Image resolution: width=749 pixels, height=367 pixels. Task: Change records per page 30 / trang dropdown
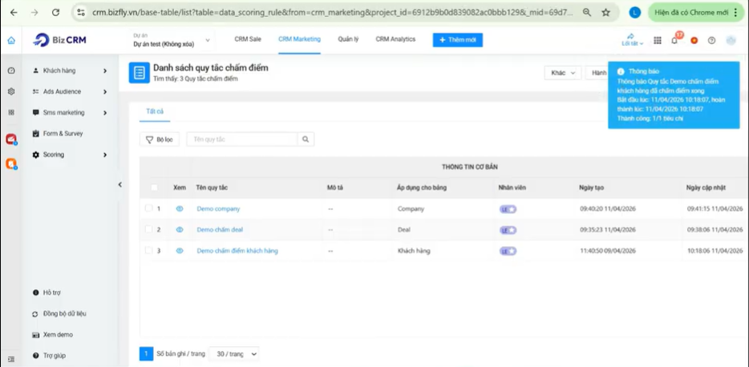coord(234,354)
